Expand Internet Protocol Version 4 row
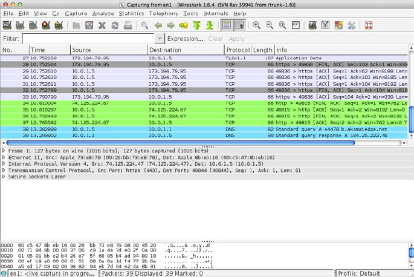The height and width of the screenshot is (277, 414). coord(4,164)
